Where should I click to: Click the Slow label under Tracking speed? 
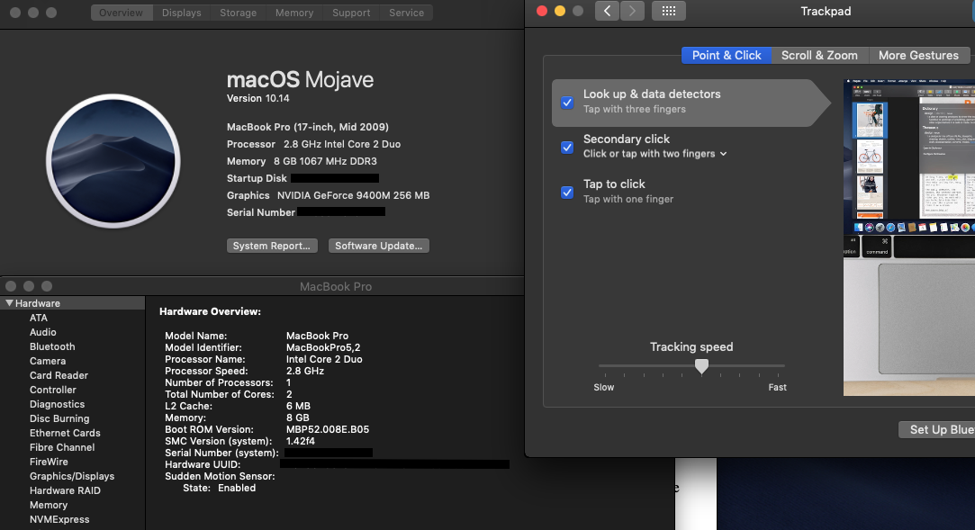(x=604, y=387)
